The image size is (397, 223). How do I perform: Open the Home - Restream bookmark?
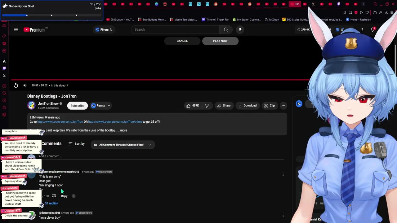pos(358,20)
